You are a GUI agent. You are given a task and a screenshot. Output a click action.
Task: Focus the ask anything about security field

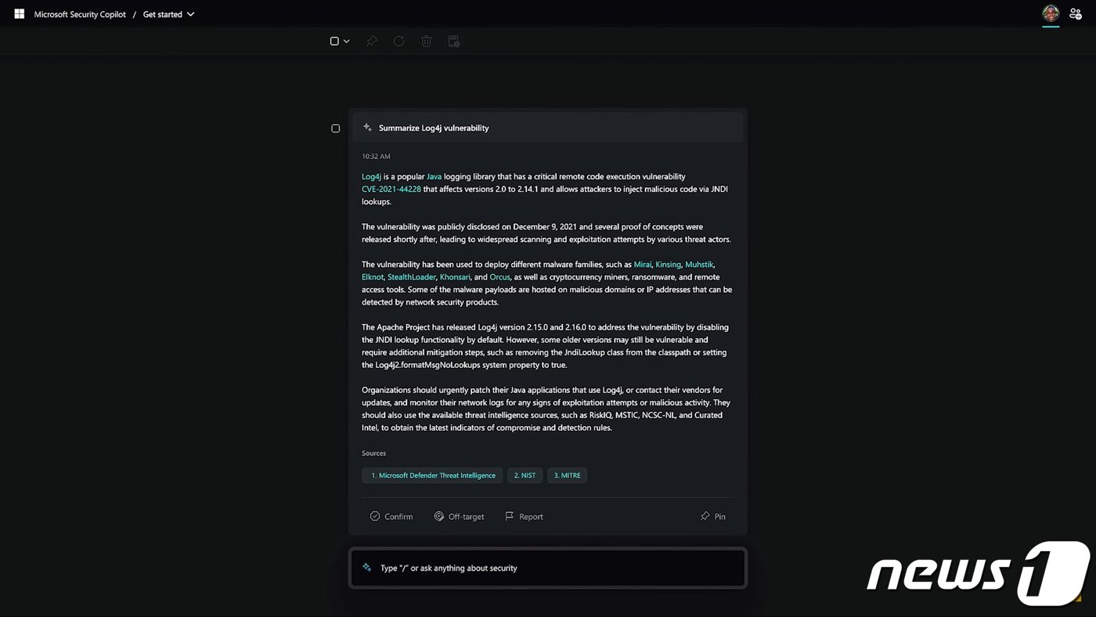[x=548, y=568]
